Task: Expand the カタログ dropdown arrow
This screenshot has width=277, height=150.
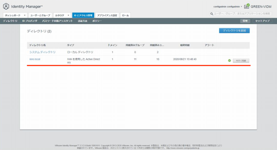Action: coord(68,15)
